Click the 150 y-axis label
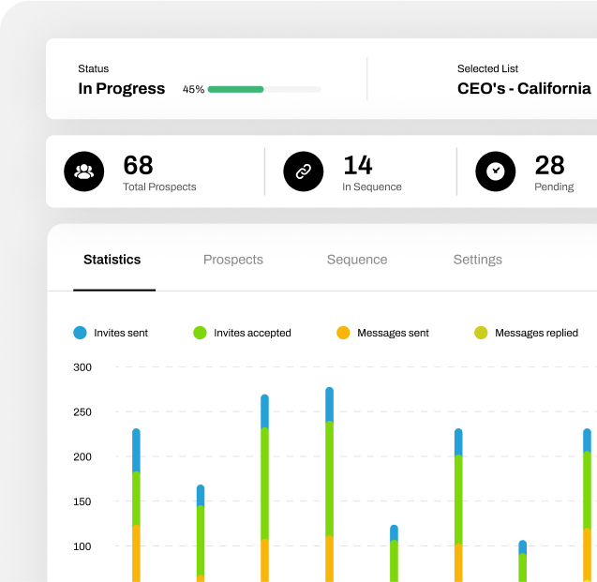The height and width of the screenshot is (582, 597). tap(82, 501)
